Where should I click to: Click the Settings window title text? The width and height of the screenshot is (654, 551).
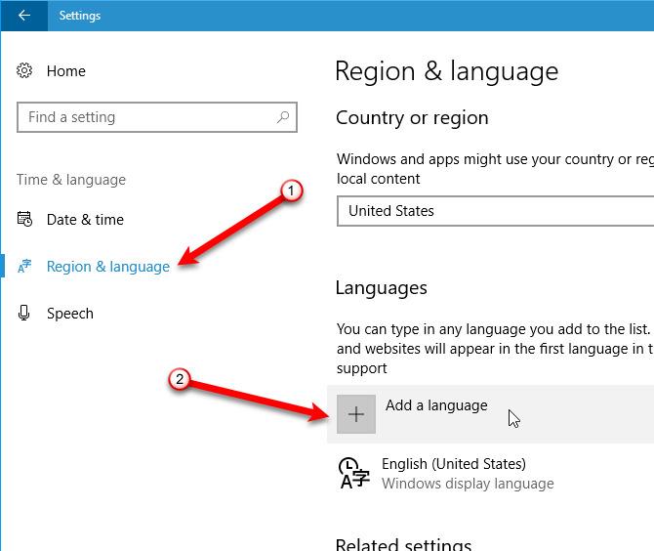(79, 16)
